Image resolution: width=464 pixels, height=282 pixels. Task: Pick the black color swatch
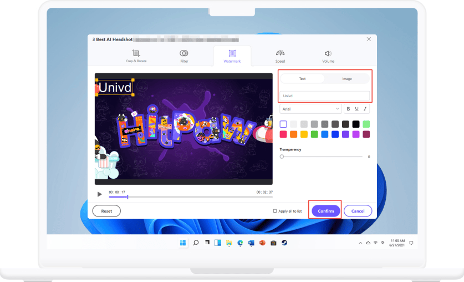coord(356,124)
